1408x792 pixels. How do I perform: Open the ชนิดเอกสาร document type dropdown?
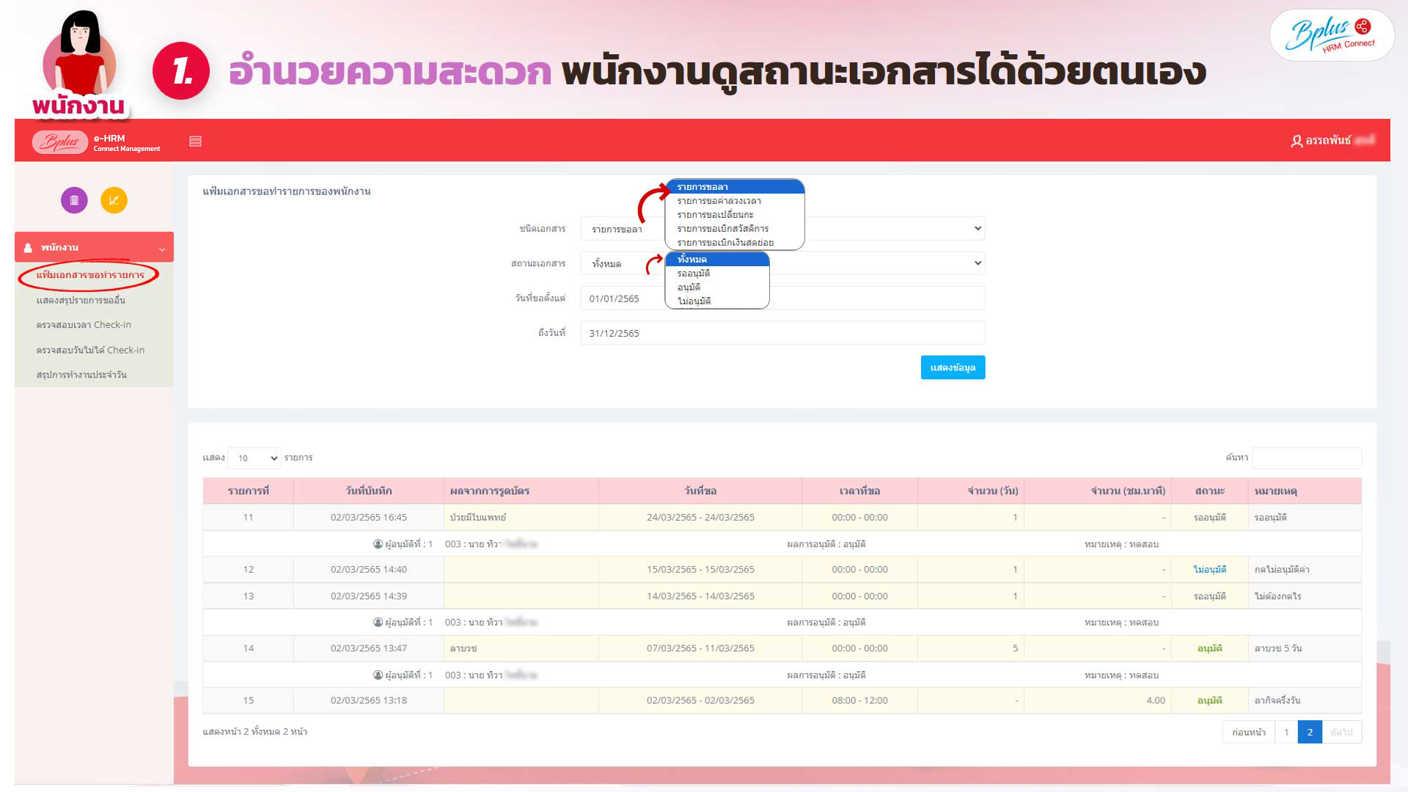[x=977, y=229]
